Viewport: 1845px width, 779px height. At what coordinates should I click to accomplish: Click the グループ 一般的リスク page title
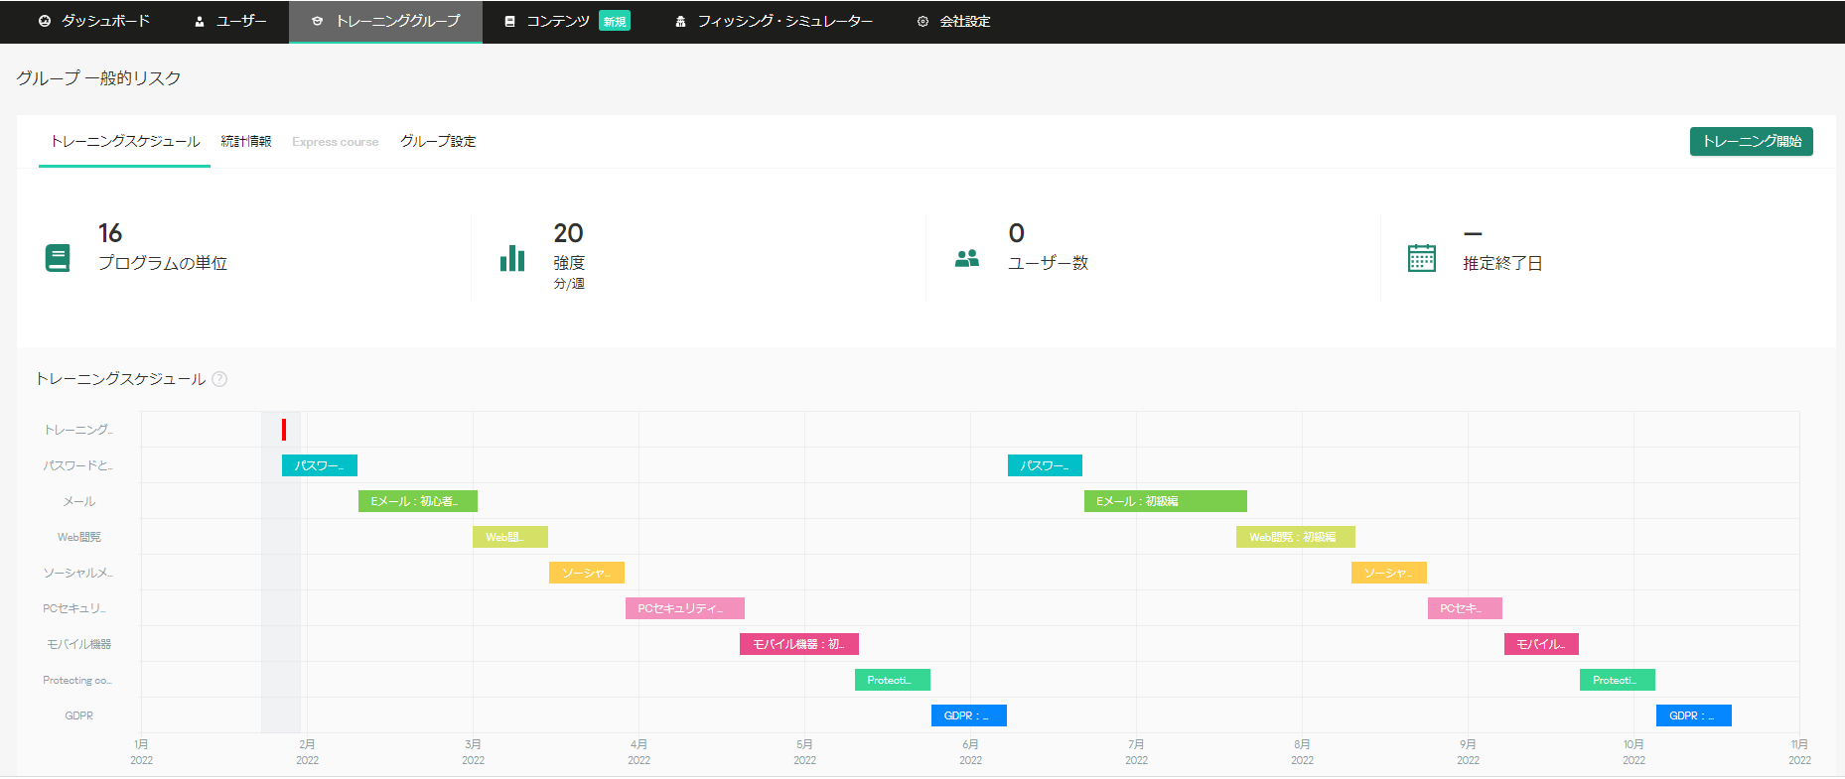pos(98,78)
